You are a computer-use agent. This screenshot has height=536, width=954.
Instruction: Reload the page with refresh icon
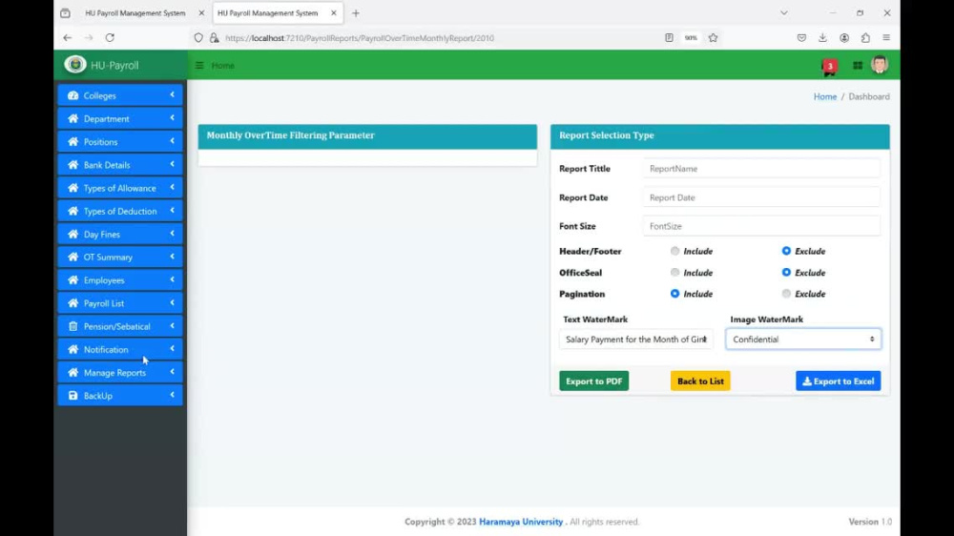tap(110, 38)
